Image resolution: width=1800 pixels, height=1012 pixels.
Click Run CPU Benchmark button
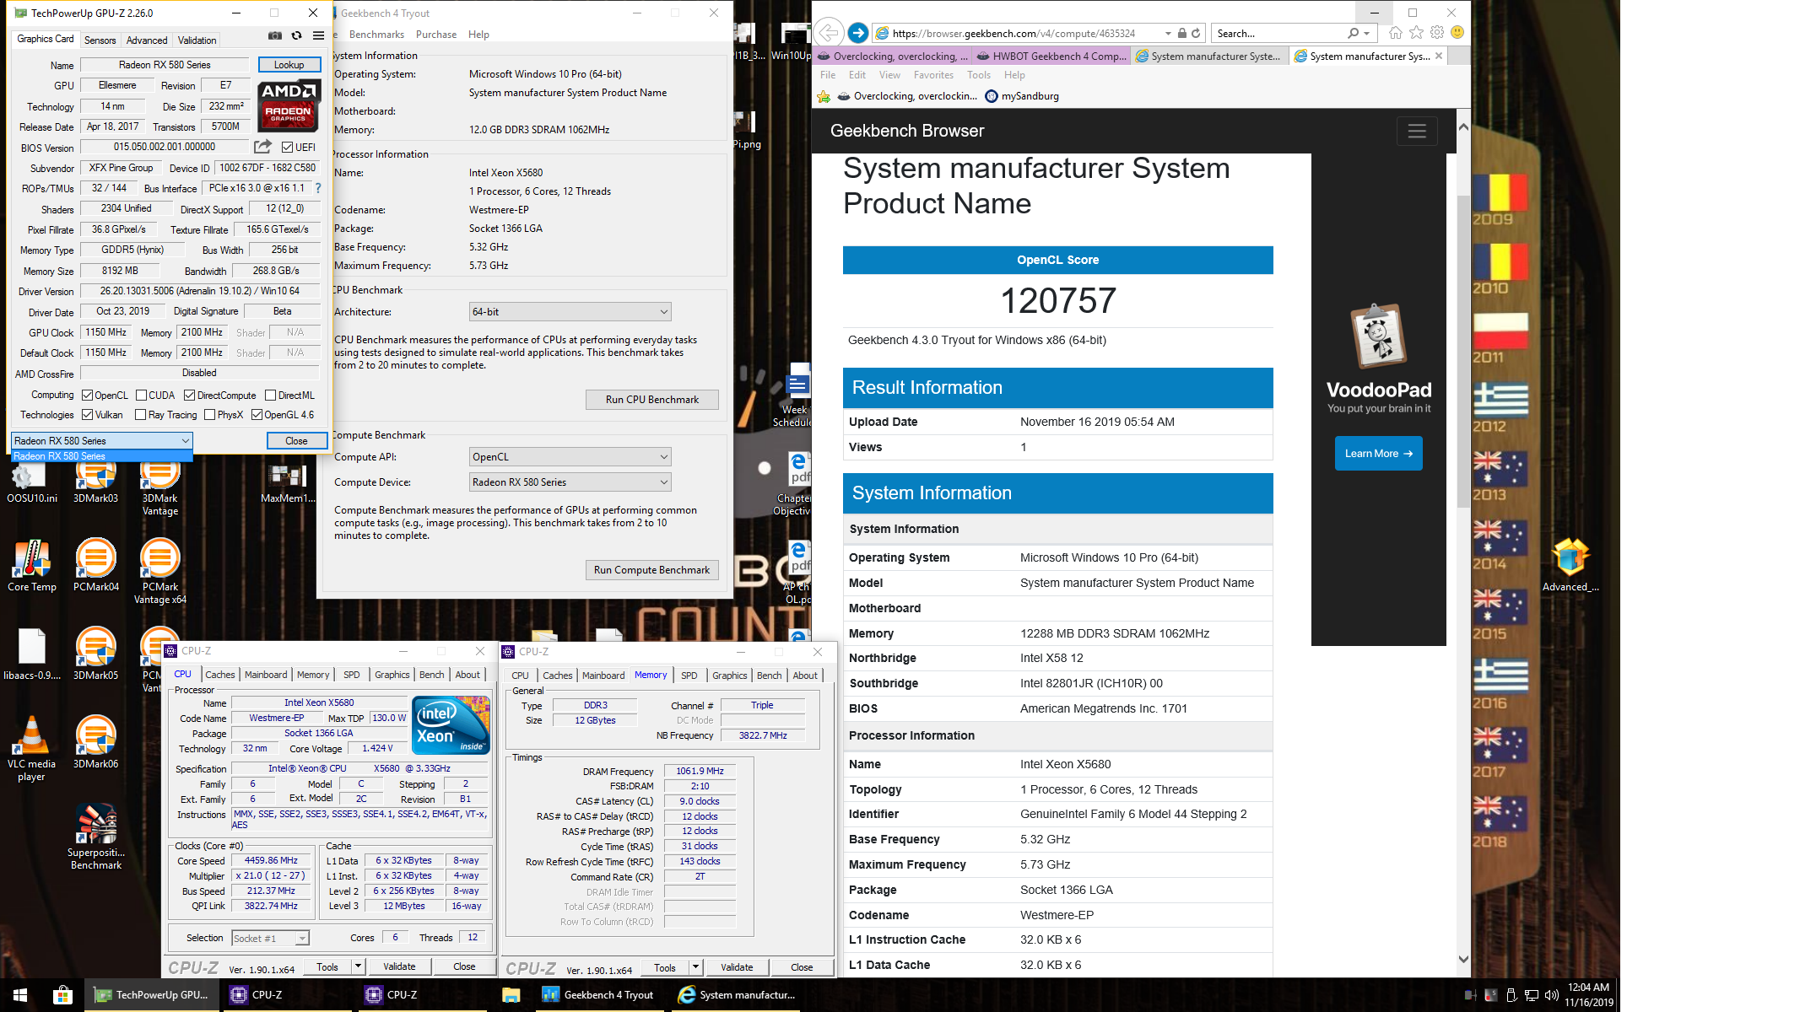click(x=652, y=400)
